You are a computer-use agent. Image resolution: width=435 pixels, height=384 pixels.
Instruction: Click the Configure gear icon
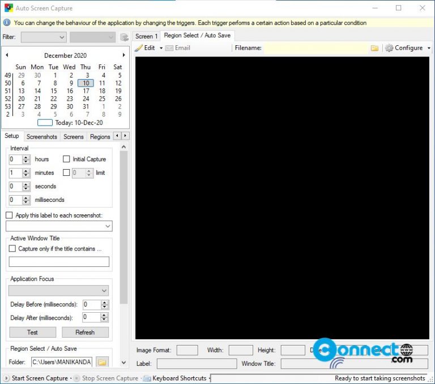pyautogui.click(x=389, y=48)
